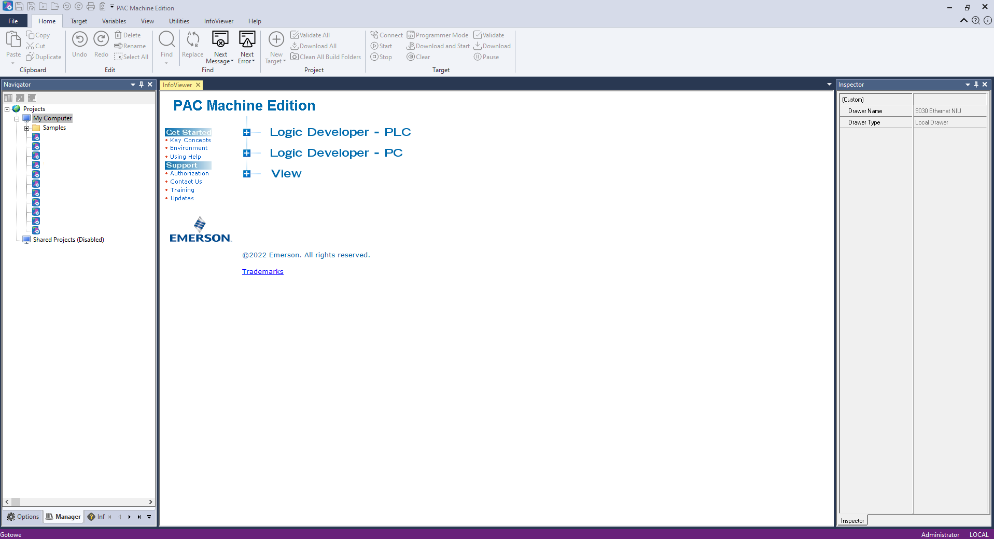The height and width of the screenshot is (539, 994).
Task: Pin the Inspector panel
Action: (976, 85)
